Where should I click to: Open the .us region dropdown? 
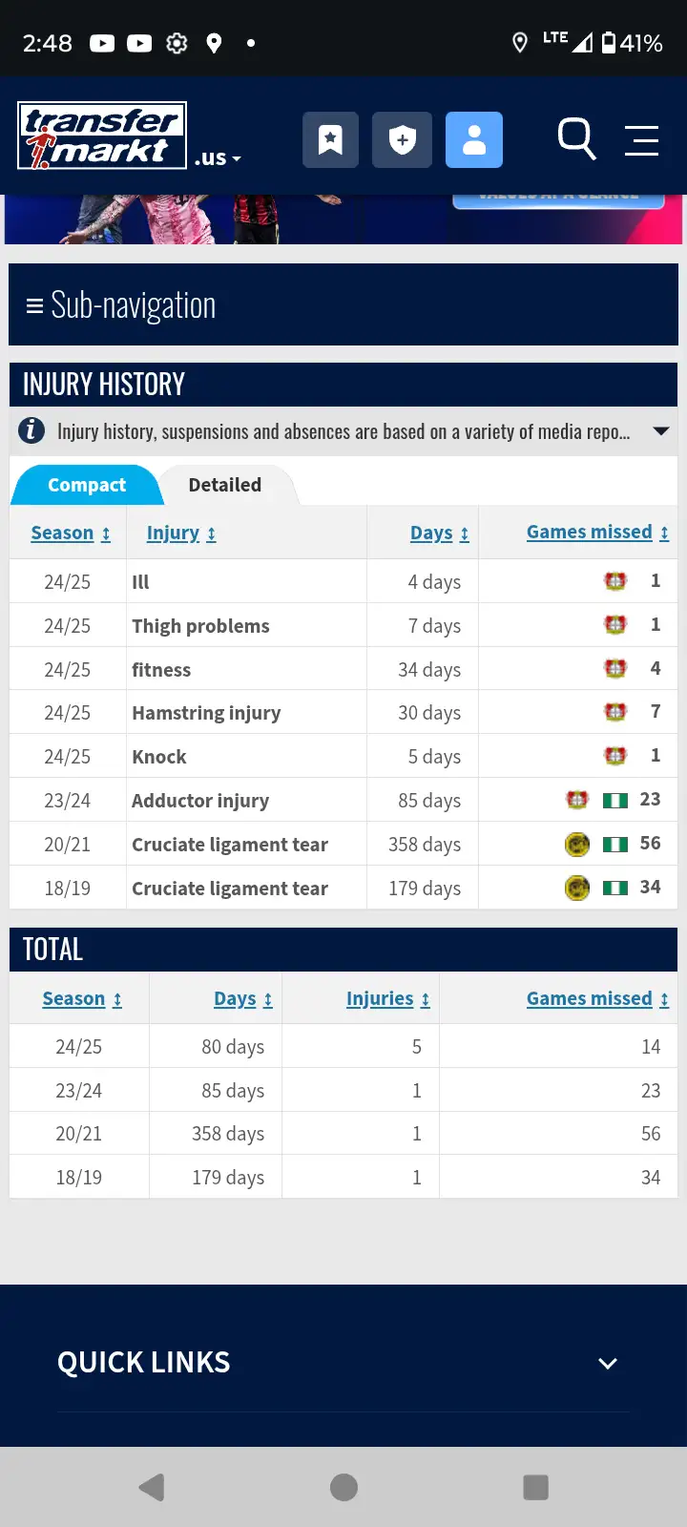point(219,158)
